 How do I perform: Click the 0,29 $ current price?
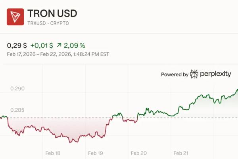[17, 45]
